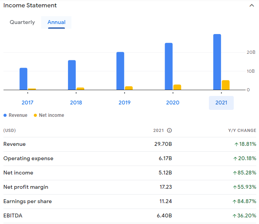Click the Net profit margin row label

pyautogui.click(x=26, y=187)
